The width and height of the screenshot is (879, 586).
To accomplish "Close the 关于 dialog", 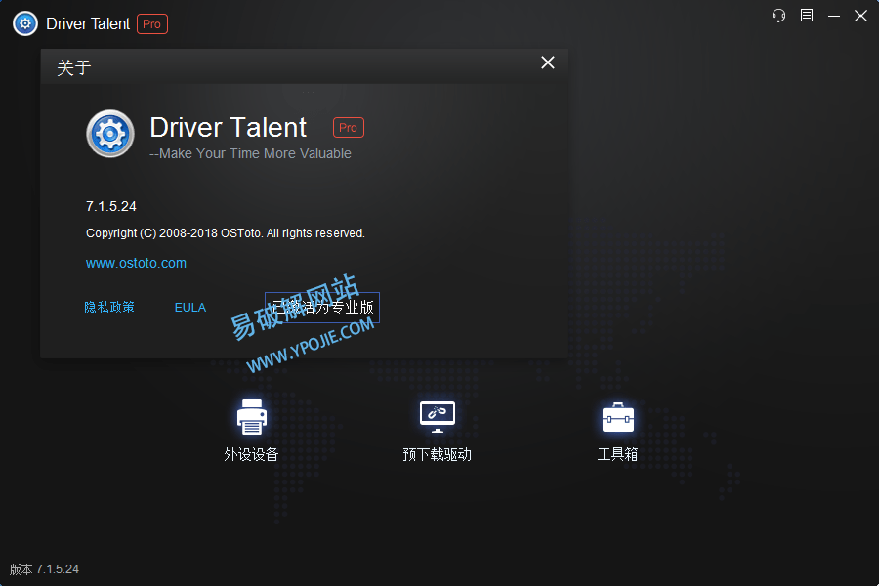I will (548, 63).
